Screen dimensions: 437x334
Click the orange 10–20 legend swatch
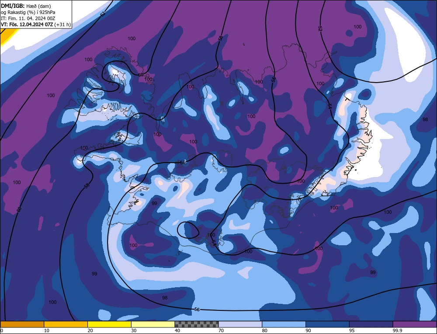click(66, 324)
